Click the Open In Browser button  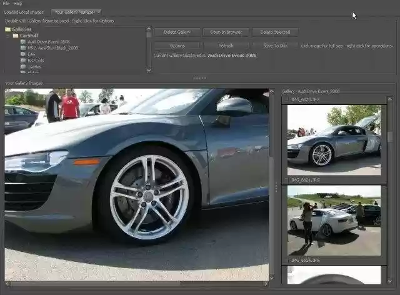(226, 32)
